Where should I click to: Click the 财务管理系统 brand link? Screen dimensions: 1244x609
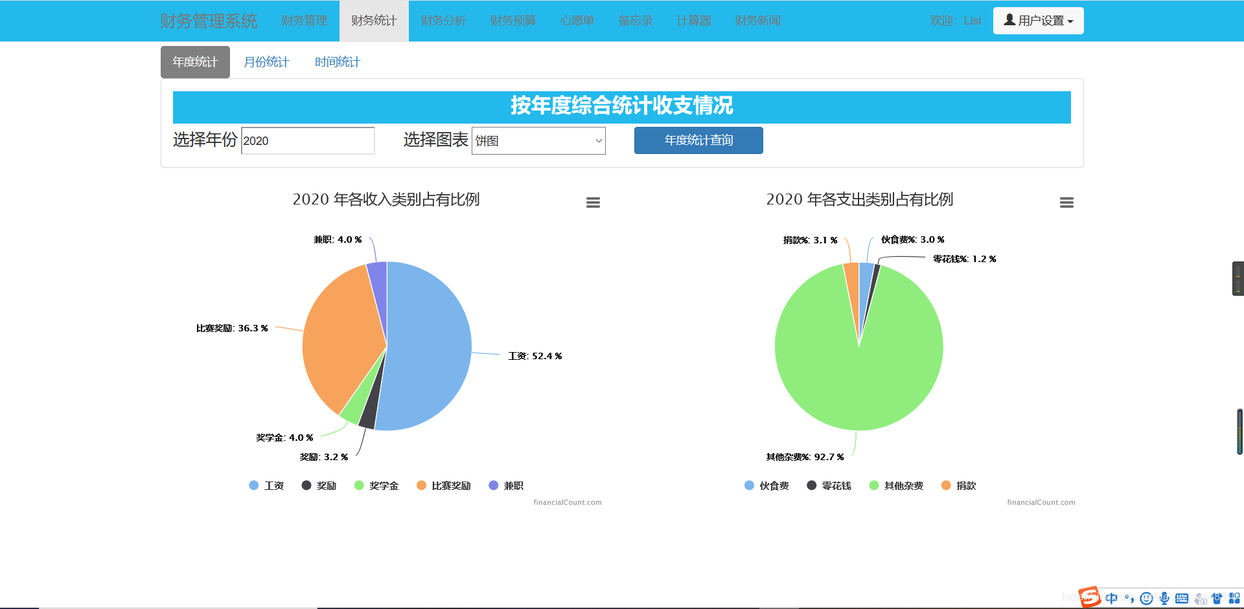click(x=208, y=20)
